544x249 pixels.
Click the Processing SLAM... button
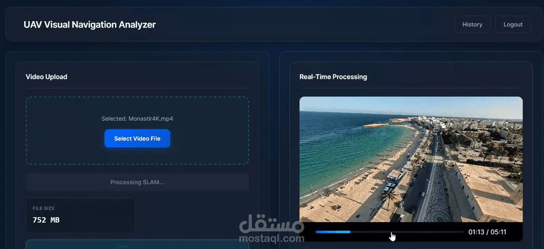coord(137,182)
